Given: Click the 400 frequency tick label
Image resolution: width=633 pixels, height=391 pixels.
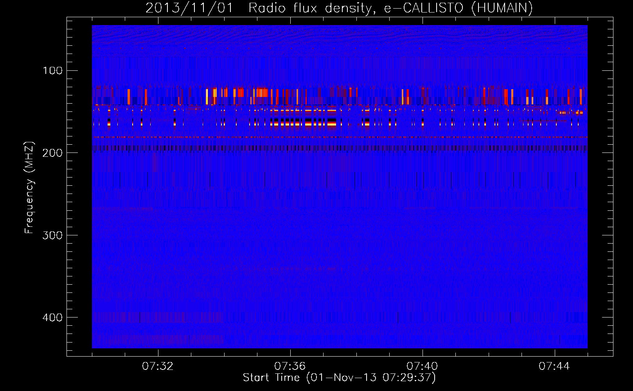Looking at the screenshot, I should [x=53, y=317].
